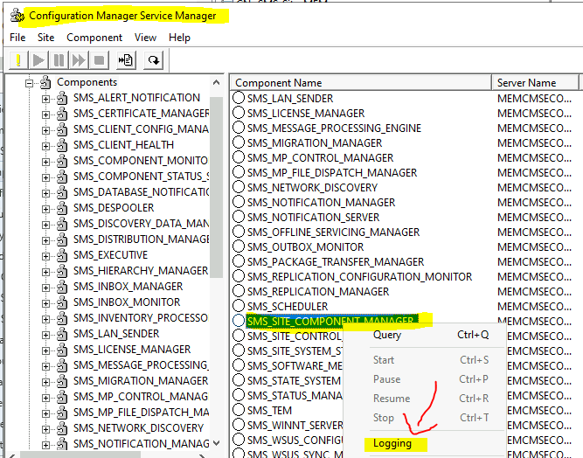Click status circle for SMS_LAN_SENDER in the list
Image resolution: width=583 pixels, height=458 pixels.
click(x=239, y=98)
